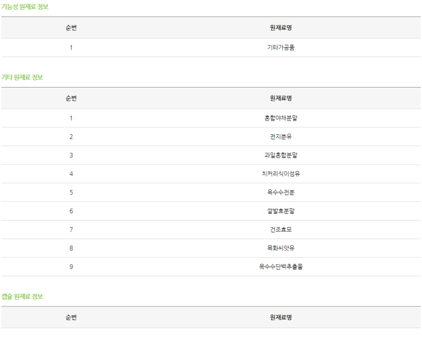This screenshot has width=422, height=348.
Task: Pick the 쌀발효분말 ingredient cell
Action: (x=281, y=211)
